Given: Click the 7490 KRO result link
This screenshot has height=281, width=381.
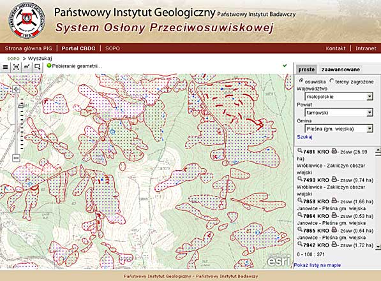Looking at the screenshot, I should click(x=316, y=180).
